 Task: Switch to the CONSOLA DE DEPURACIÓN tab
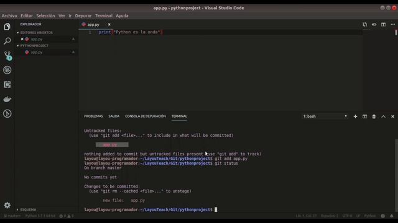145,116
